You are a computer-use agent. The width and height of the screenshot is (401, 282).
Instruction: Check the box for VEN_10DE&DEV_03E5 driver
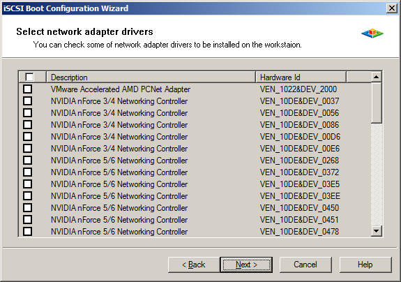tap(28, 184)
